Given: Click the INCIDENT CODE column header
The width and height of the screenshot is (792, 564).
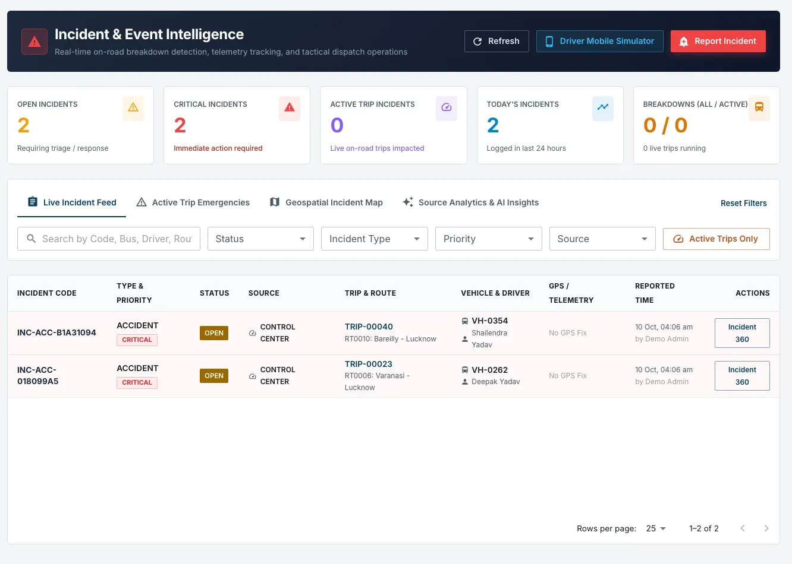Looking at the screenshot, I should [x=47, y=293].
